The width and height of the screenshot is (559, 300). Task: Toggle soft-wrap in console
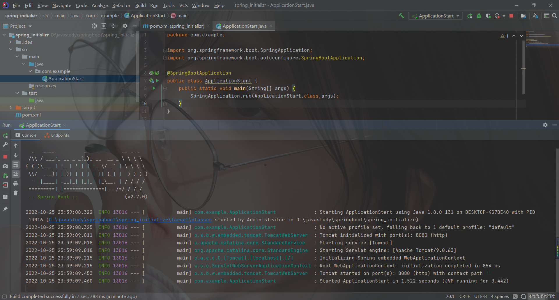pos(16,165)
